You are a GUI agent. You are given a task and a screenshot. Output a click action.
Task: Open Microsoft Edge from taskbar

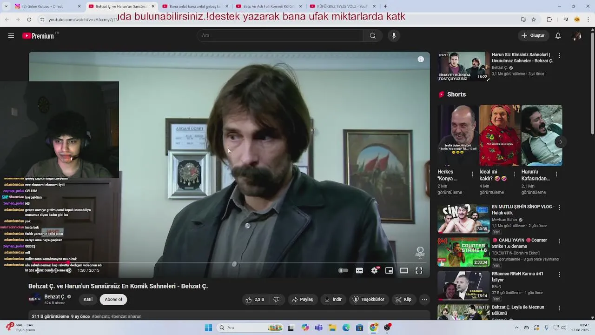346,328
